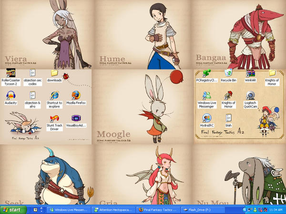Open the Logitech QuickCam shortcut
Image resolution: width=286 pixels, height=214 pixels.
(x=250, y=95)
